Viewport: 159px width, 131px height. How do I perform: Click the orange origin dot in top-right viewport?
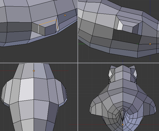[150, 44]
